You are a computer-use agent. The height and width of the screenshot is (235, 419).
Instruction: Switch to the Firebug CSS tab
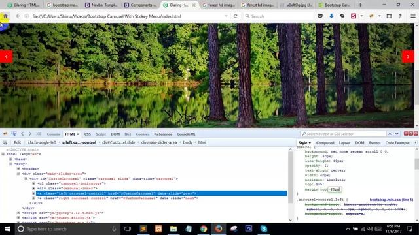[88, 134]
